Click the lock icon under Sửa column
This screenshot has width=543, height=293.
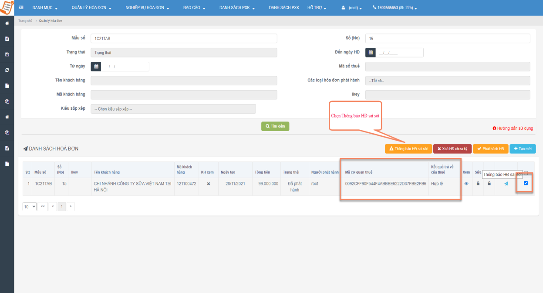(x=478, y=184)
